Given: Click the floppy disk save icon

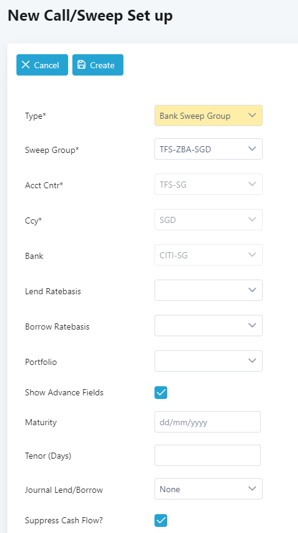Looking at the screenshot, I should 81,65.
